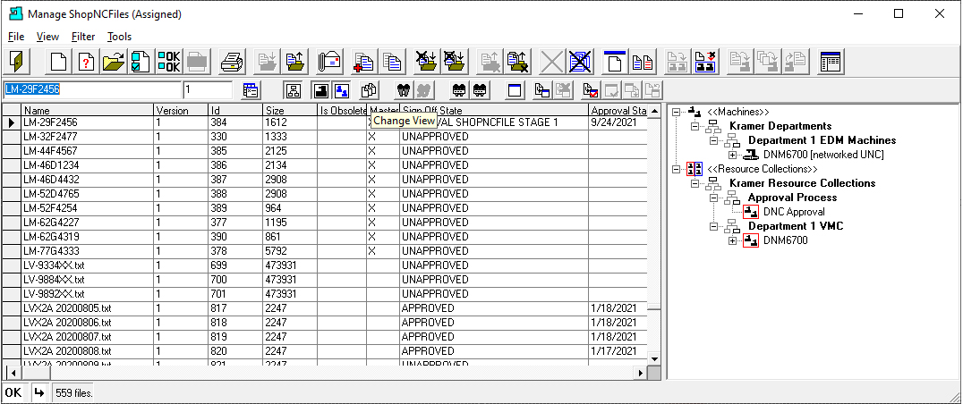Click the first find-next double binoculars icon
The height and width of the screenshot is (404, 963).
(458, 90)
